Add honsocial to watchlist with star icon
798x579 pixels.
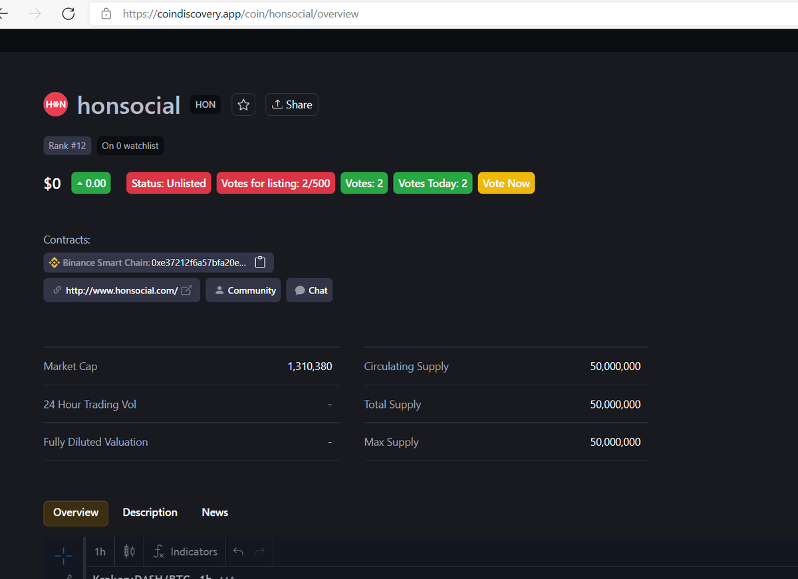[243, 104]
